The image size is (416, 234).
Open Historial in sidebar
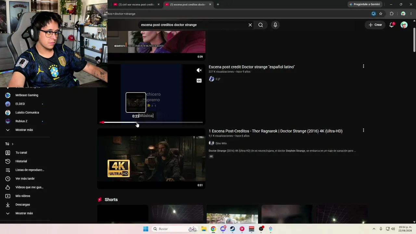pos(21,161)
